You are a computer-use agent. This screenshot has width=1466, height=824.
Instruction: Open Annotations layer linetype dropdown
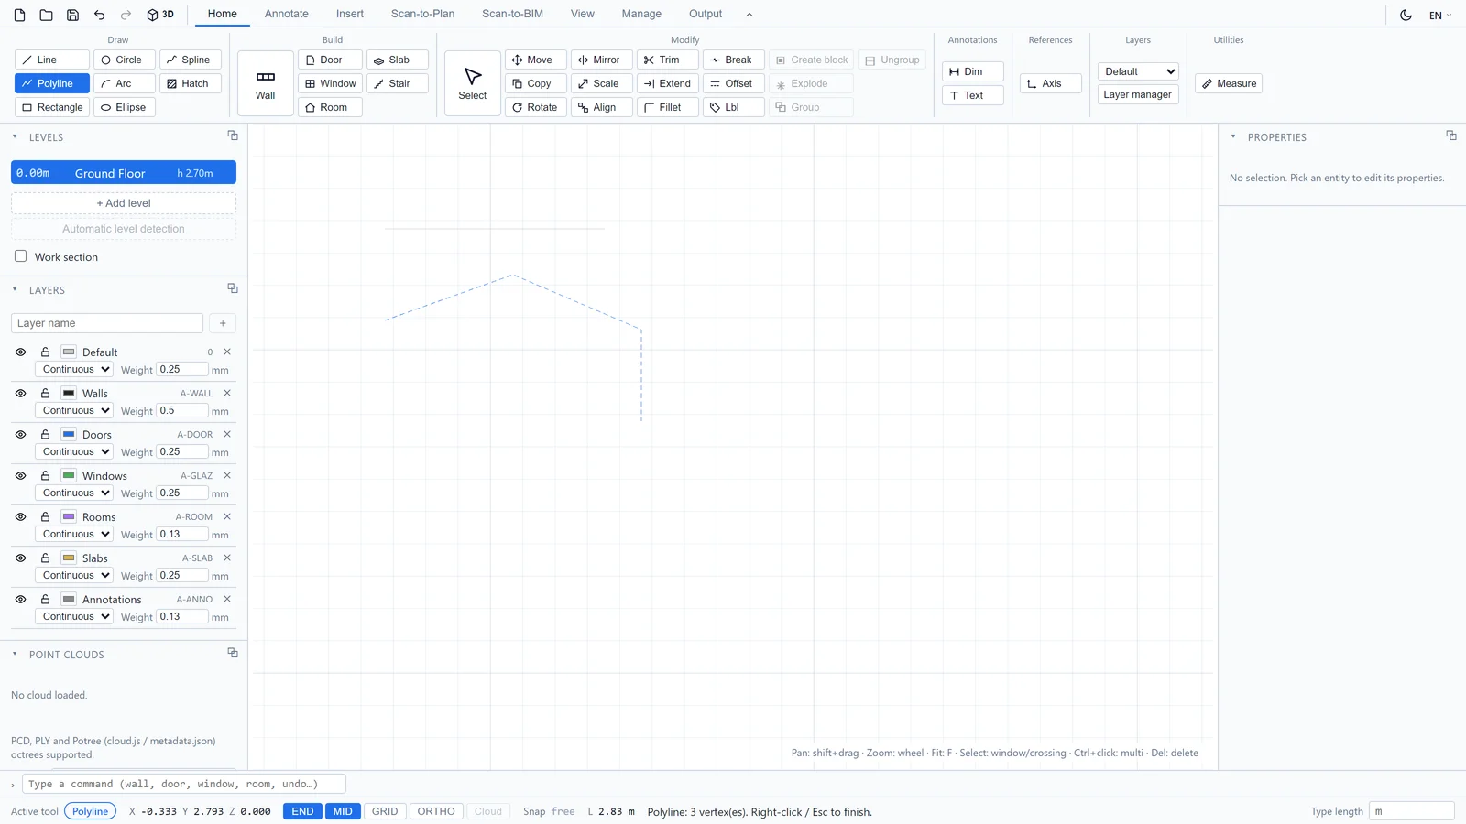(74, 616)
